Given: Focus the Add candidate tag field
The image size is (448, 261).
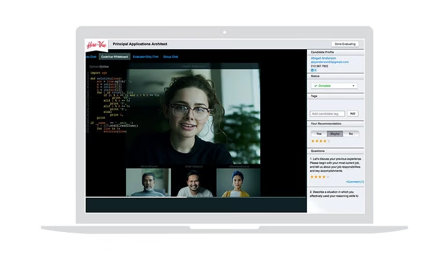Looking at the screenshot, I should point(327,113).
